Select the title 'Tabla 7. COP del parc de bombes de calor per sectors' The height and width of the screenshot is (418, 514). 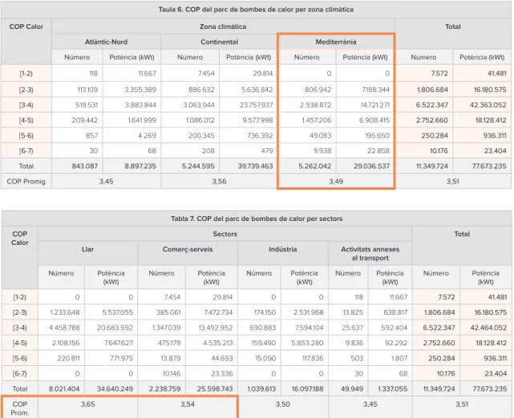point(257,219)
